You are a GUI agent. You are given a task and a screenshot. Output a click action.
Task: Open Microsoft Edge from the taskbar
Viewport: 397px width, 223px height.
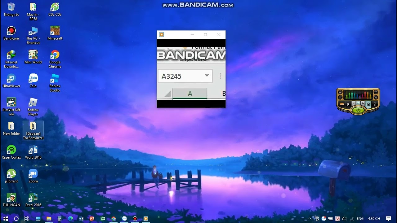tap(70, 219)
